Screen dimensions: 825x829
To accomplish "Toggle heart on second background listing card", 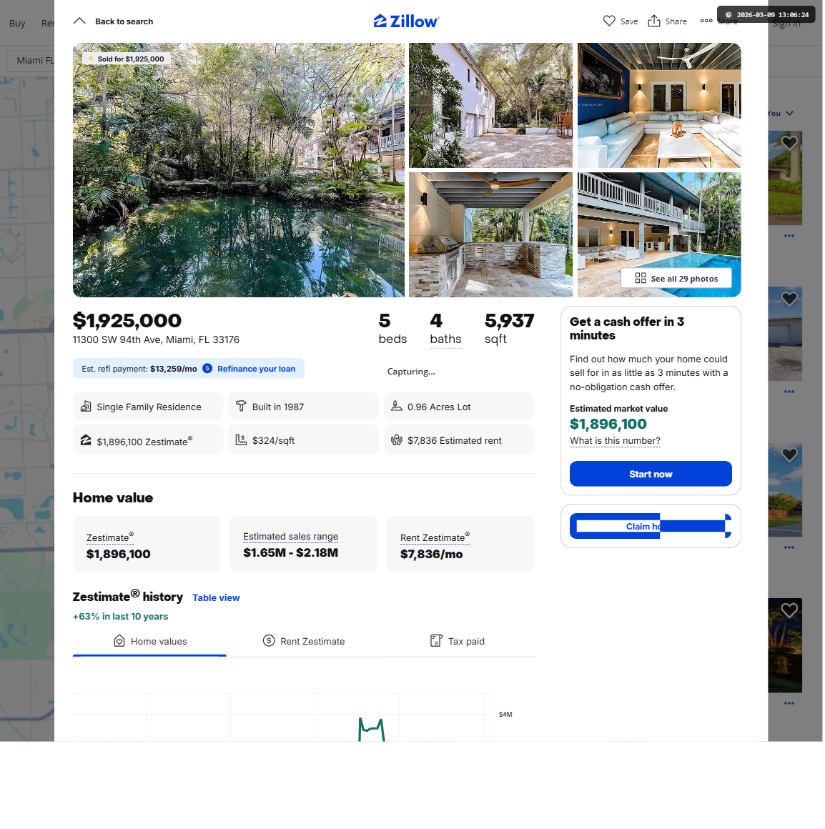I will click(789, 299).
